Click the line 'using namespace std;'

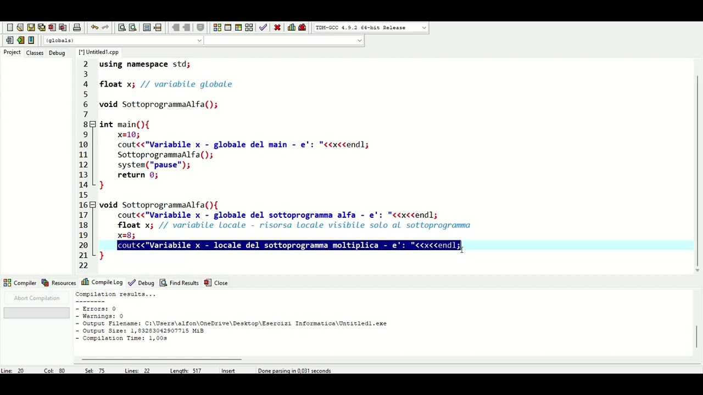pos(144,64)
